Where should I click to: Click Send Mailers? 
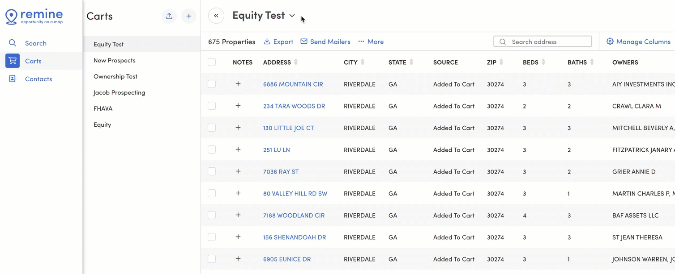(x=325, y=42)
